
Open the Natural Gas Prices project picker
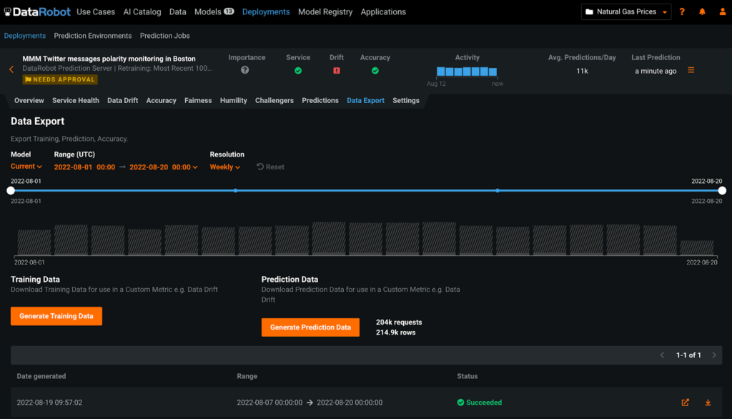[x=625, y=11]
